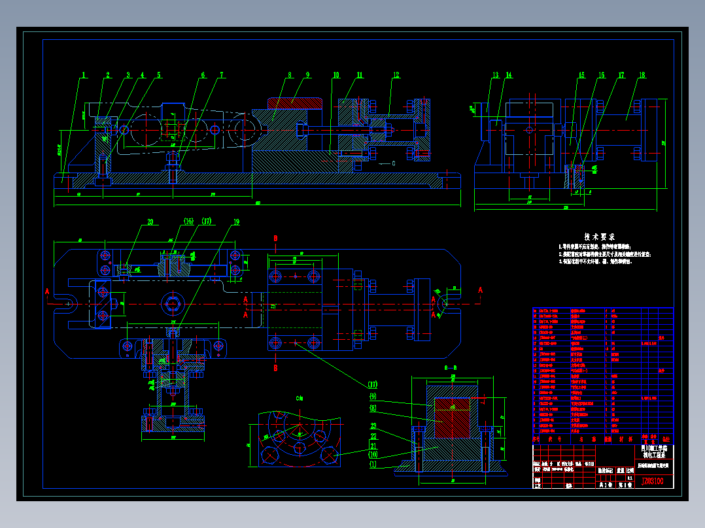Click the 技术要求 heading text
705x528 pixels.
pyautogui.click(x=599, y=237)
